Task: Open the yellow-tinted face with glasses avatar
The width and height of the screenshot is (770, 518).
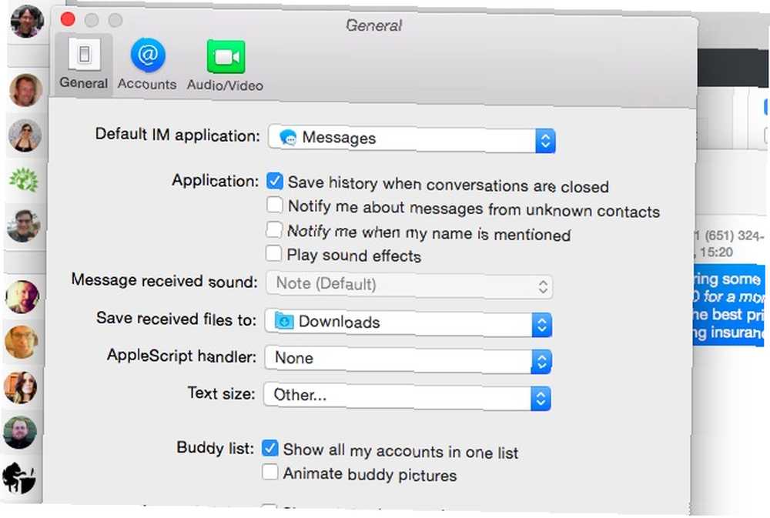Action: (21, 343)
